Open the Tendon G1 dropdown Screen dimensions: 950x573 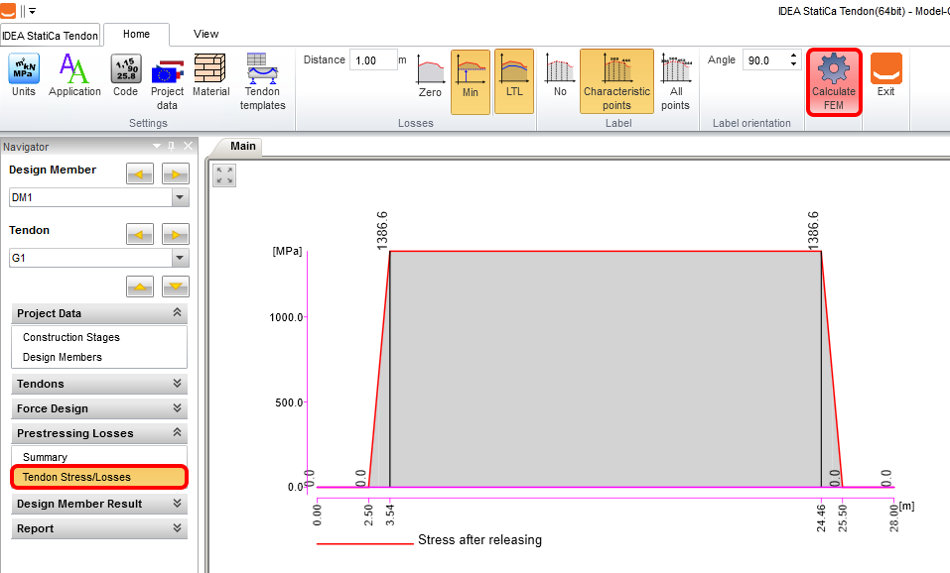click(180, 258)
